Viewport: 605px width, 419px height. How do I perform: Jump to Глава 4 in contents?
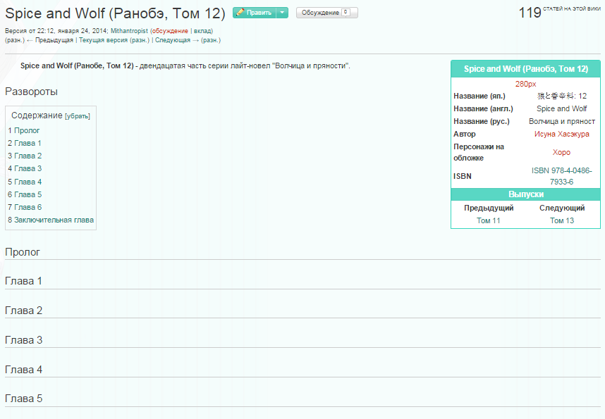pyautogui.click(x=28, y=182)
